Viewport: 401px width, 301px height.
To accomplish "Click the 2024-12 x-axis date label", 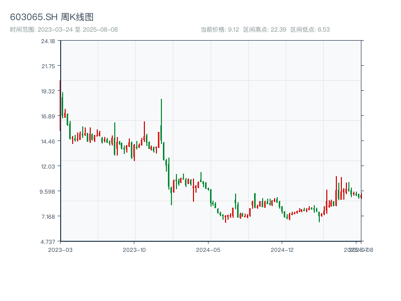I will (282, 249).
